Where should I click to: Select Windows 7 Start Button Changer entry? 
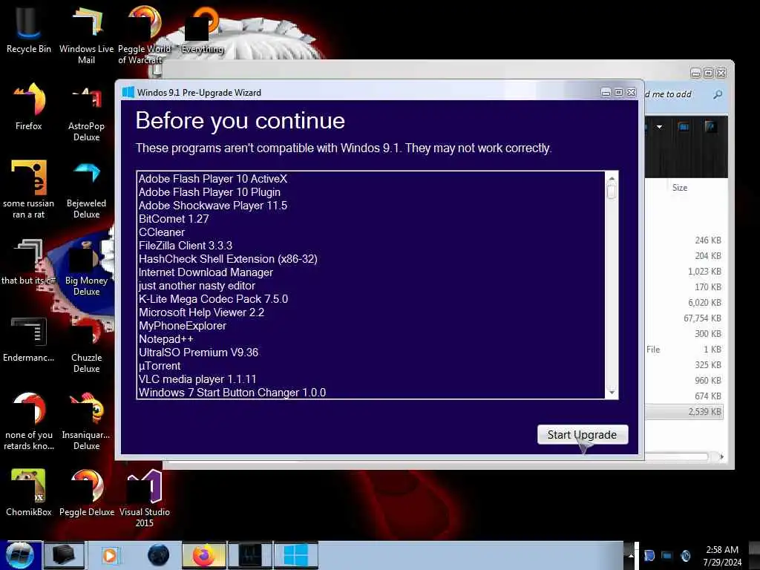pos(232,393)
